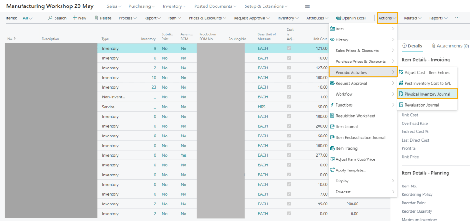
Task: Open the Item submenu icon entry
Action: pyautogui.click(x=363, y=29)
